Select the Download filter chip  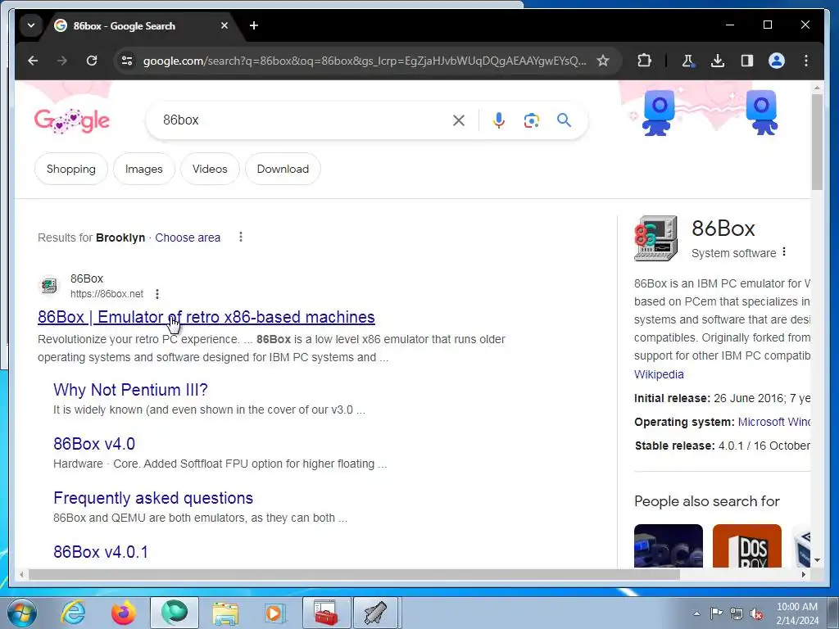coord(283,169)
